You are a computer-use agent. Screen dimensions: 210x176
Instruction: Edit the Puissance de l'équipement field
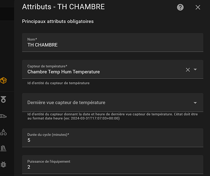click(112, 165)
